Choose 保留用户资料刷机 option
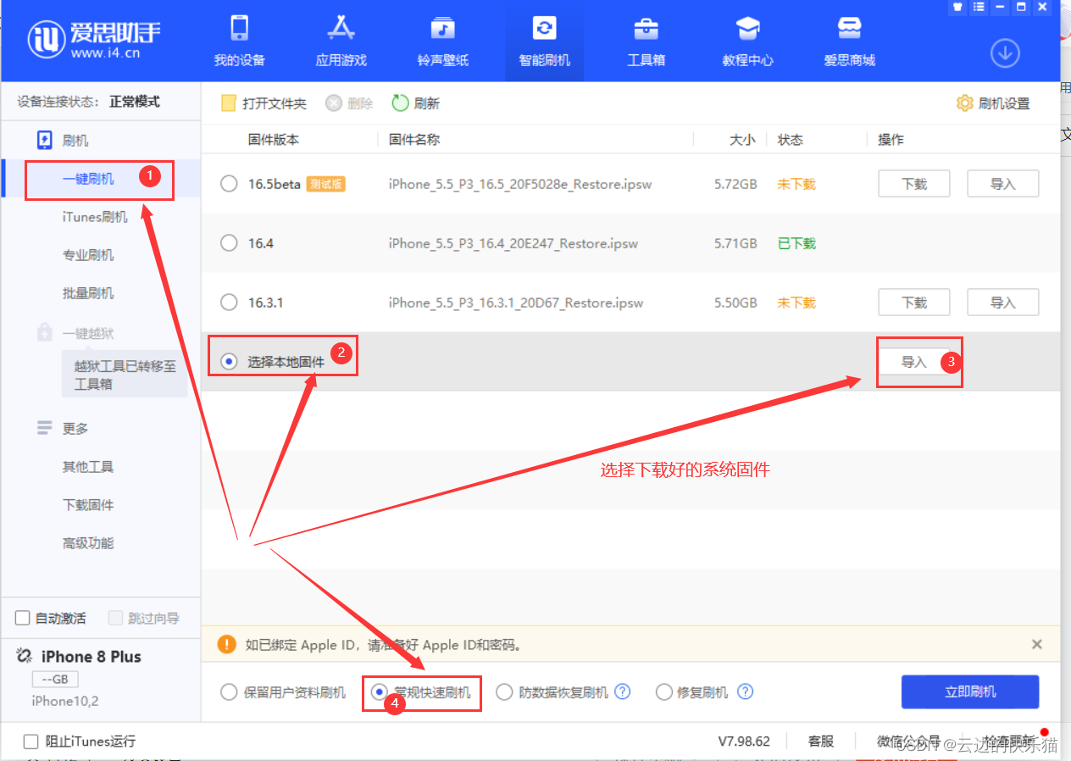 click(x=229, y=692)
